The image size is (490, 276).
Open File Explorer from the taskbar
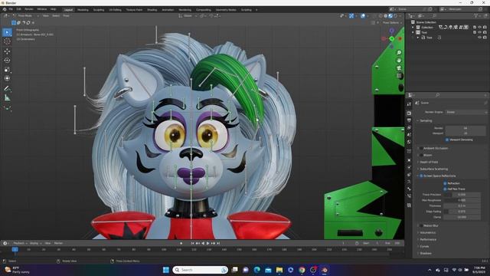pyautogui.click(x=279, y=270)
